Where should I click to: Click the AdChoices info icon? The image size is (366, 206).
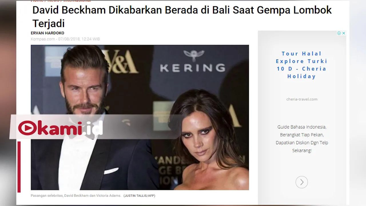pyautogui.click(x=339, y=33)
